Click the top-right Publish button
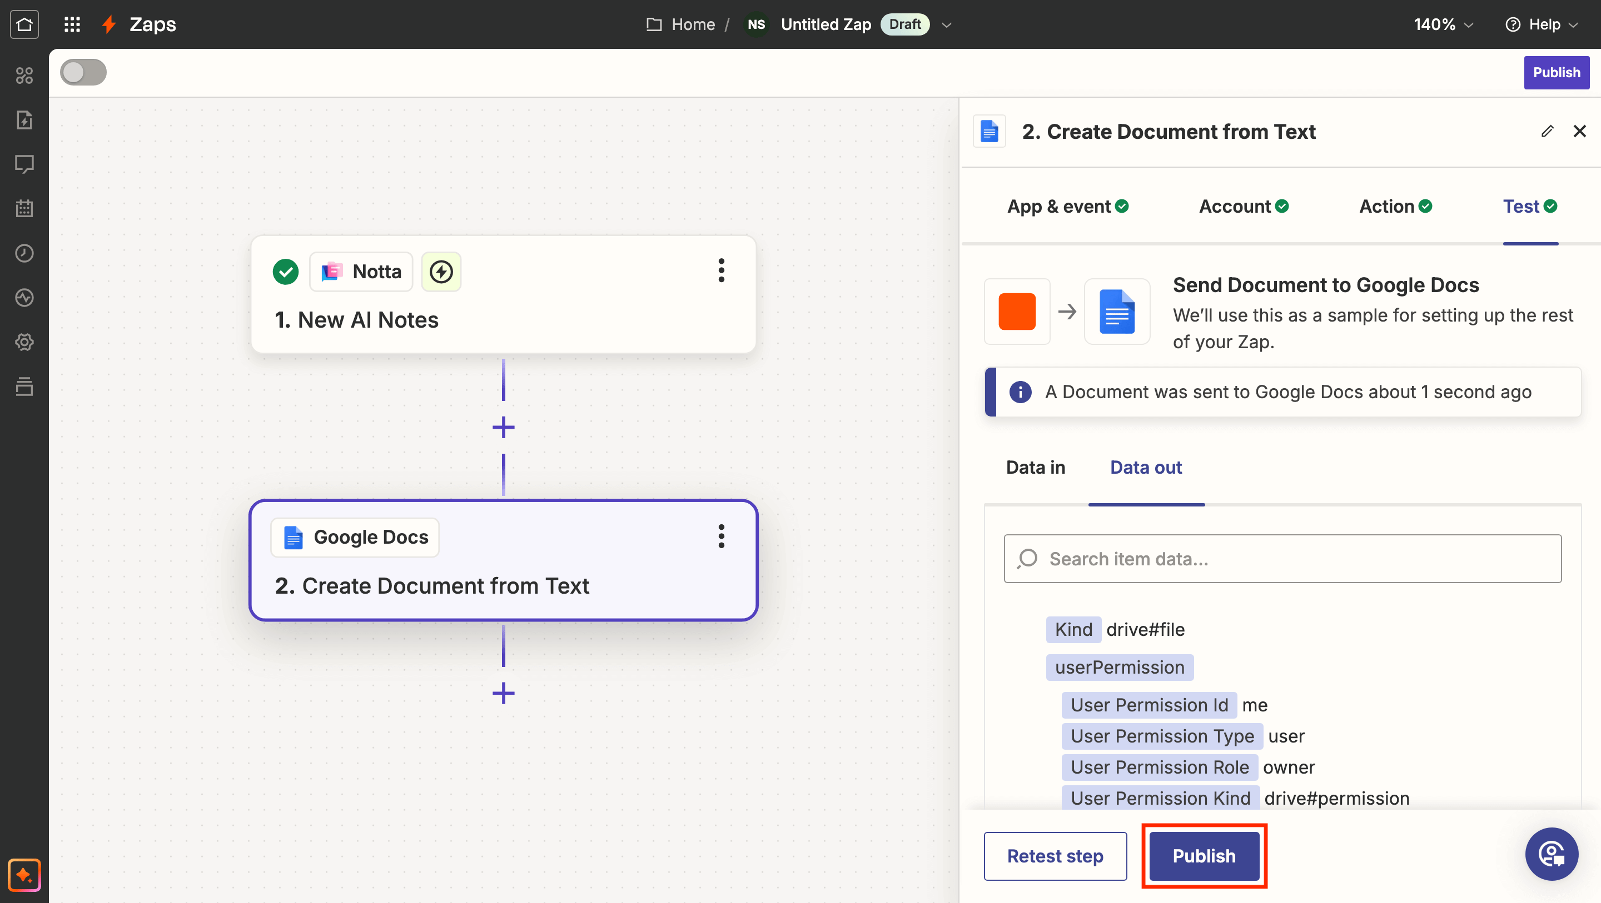Image resolution: width=1601 pixels, height=903 pixels. (1557, 72)
